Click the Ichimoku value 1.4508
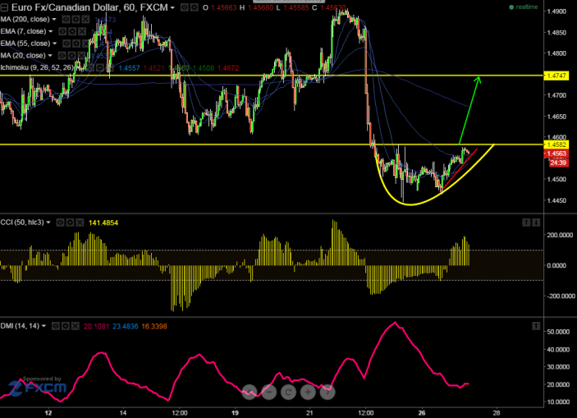 pyautogui.click(x=204, y=68)
